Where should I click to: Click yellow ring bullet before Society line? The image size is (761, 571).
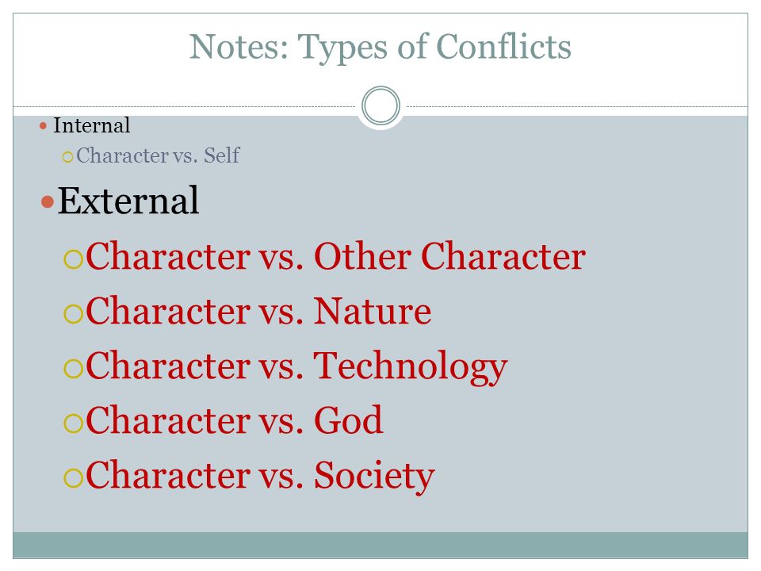[x=73, y=477]
